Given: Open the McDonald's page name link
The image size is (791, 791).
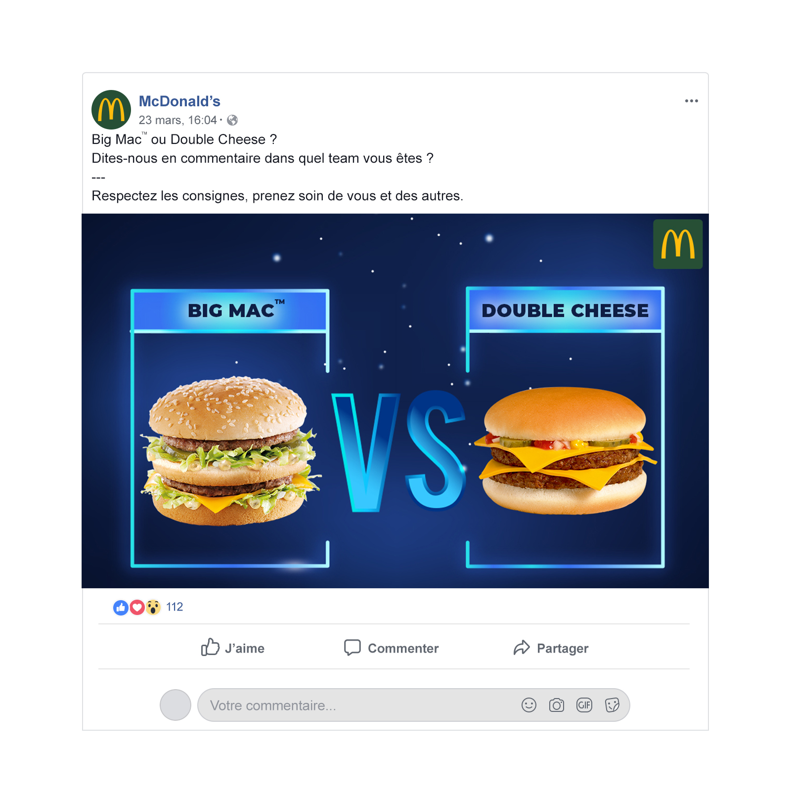Looking at the screenshot, I should point(179,101).
